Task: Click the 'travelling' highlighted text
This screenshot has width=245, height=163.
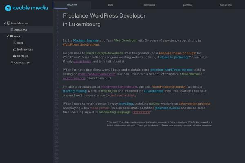Action: click(126, 104)
